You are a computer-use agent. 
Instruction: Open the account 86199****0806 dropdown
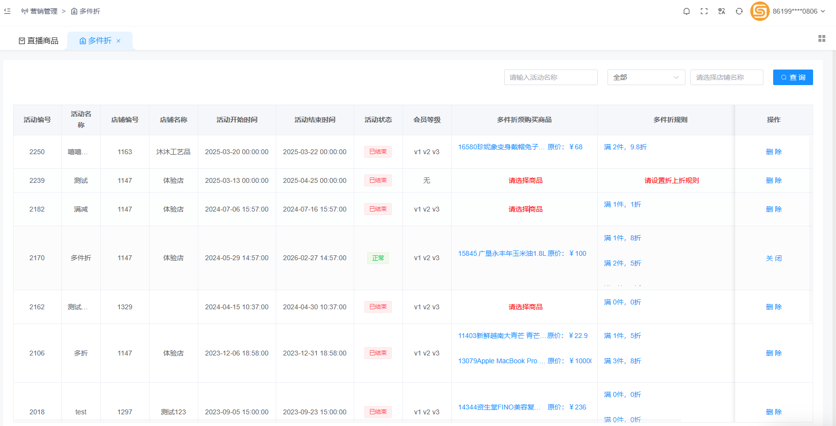click(798, 11)
